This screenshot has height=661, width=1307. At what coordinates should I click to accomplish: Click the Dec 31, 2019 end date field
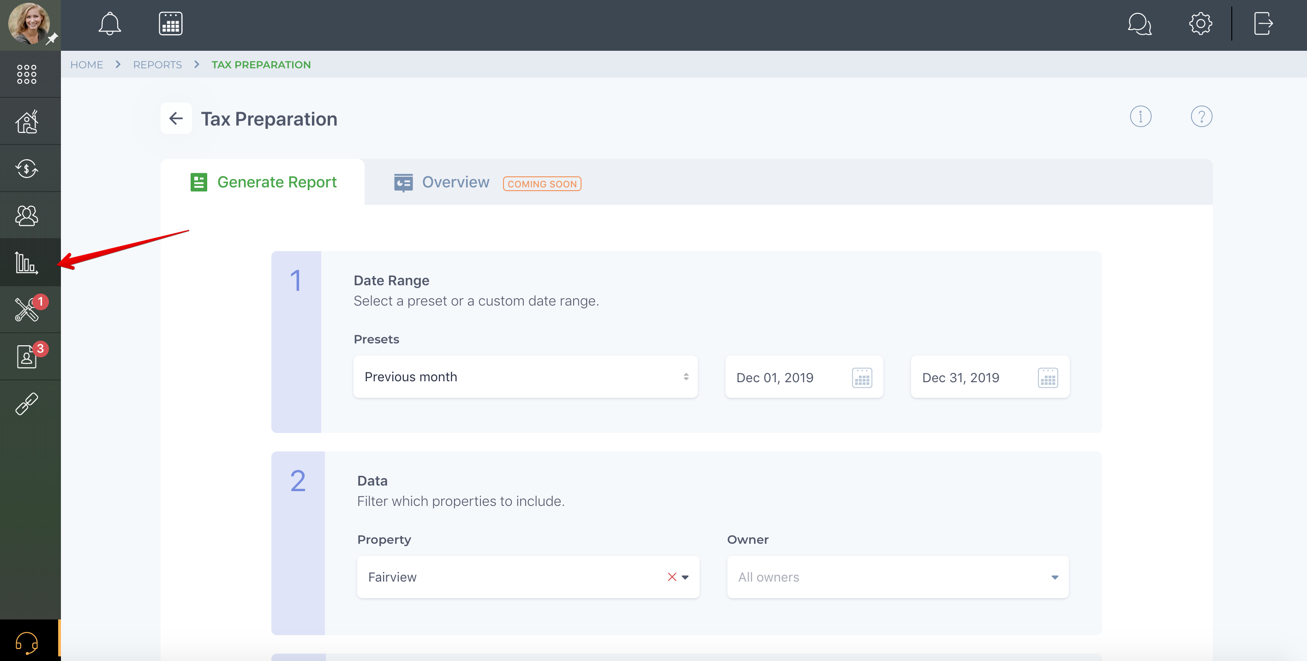[990, 378]
